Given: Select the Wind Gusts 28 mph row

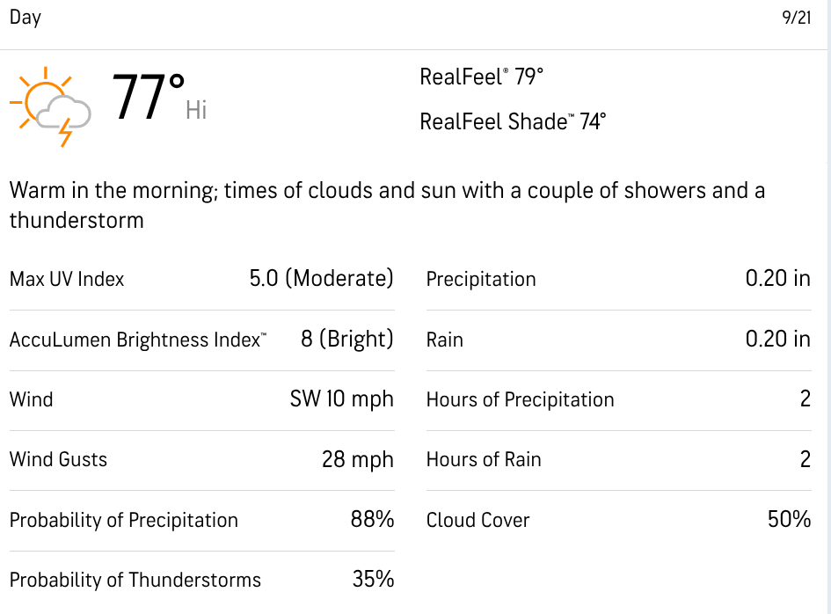Looking at the screenshot, I should 202,460.
